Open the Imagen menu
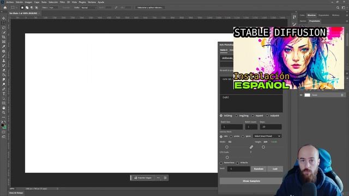Viewport: 349px width, 196px height. [28, 2]
